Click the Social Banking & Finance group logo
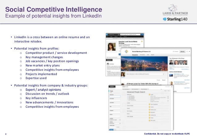Viewport: 197px width, 136px height. (x=126, y=51)
